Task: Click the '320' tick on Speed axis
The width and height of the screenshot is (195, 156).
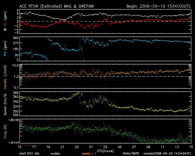Action: pyautogui.click(x=16, y=106)
